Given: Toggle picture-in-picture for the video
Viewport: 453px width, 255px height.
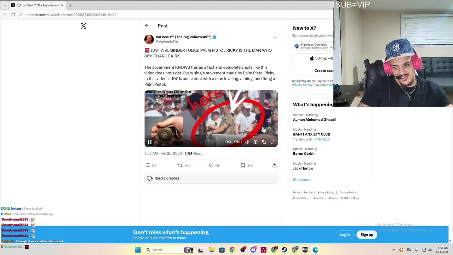Looking at the screenshot, I should pyautogui.click(x=264, y=142).
